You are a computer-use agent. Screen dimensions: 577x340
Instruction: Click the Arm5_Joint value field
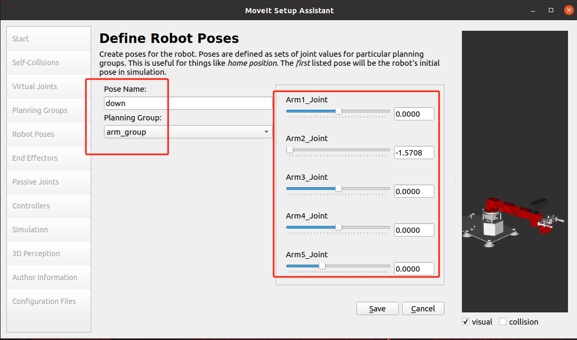[x=414, y=269]
